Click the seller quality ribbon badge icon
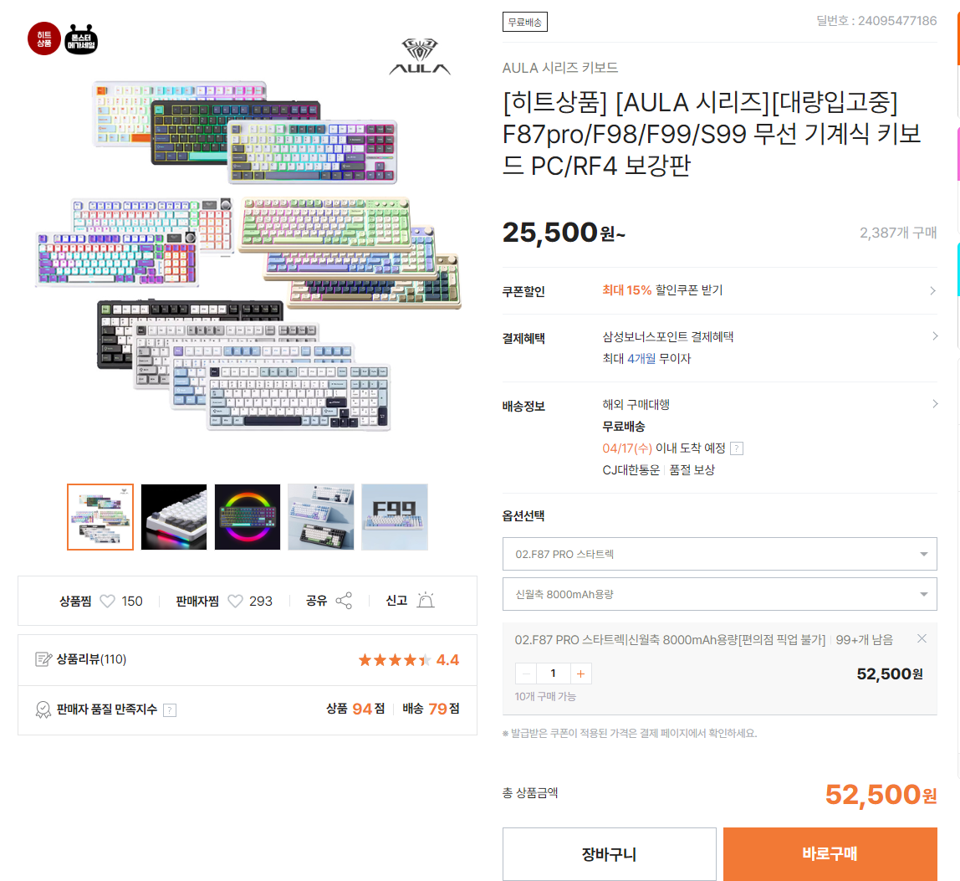The height and width of the screenshot is (881, 960). [x=43, y=709]
